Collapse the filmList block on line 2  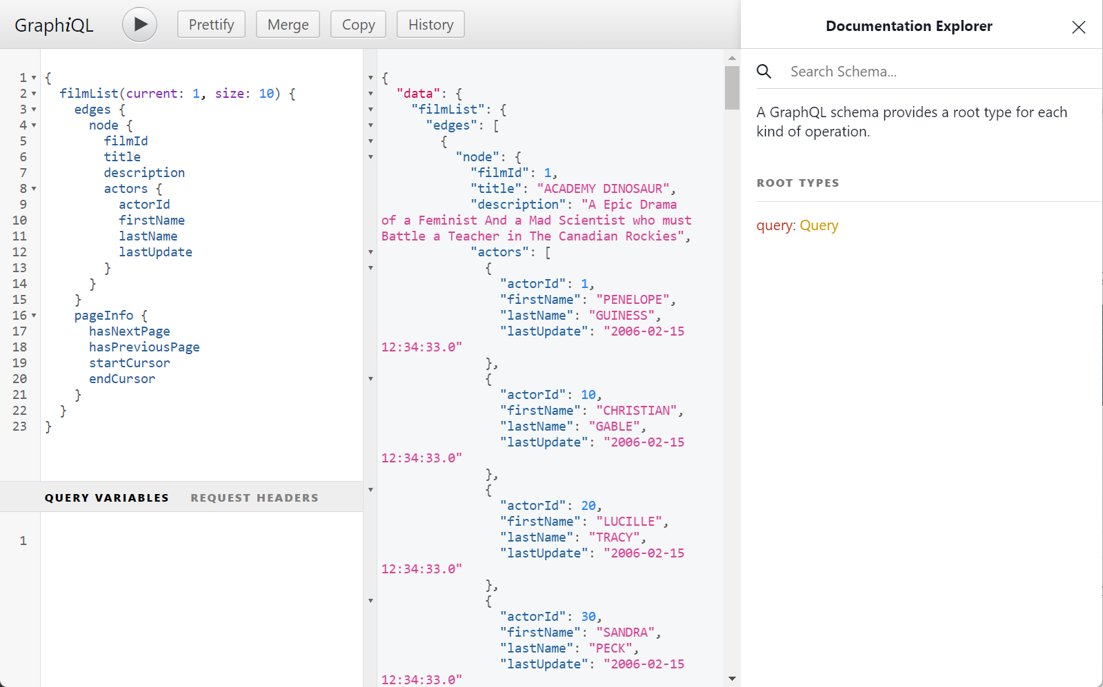tap(34, 94)
